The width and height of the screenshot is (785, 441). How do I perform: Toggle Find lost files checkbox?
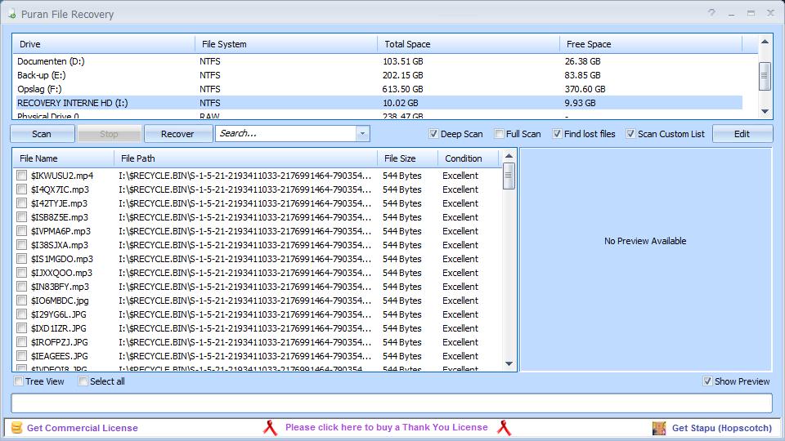pos(557,133)
